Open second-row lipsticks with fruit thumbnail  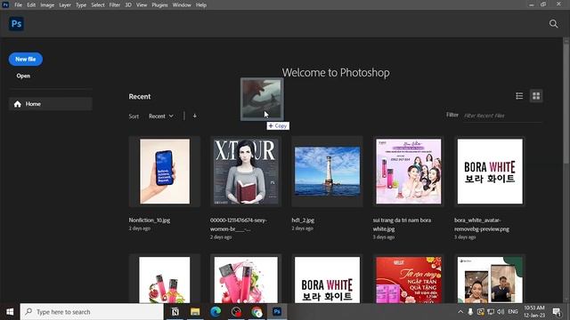pyautogui.click(x=165, y=279)
